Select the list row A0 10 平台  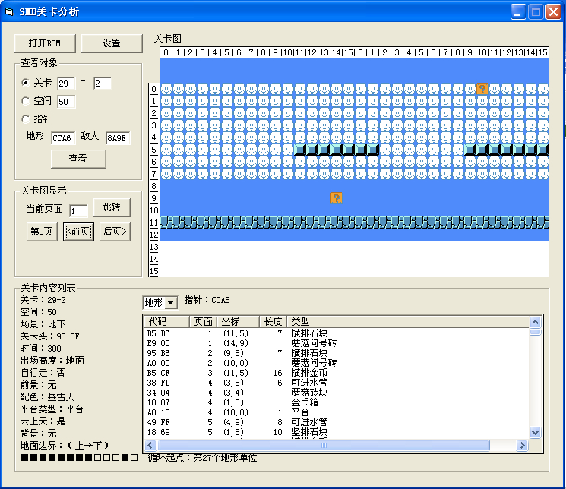tap(337, 412)
